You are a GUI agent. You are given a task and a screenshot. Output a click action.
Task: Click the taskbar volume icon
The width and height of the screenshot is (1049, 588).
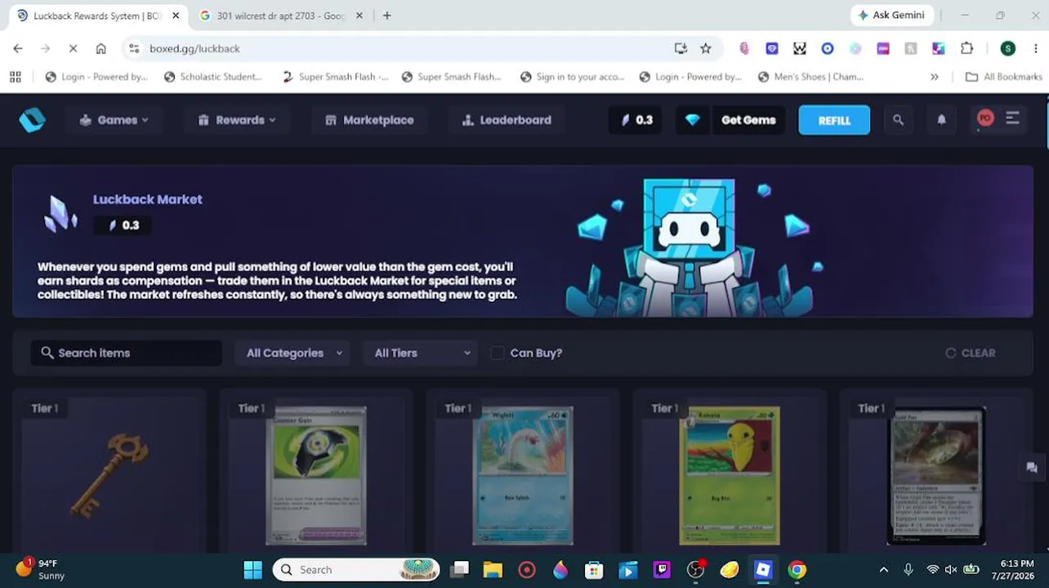[x=951, y=570]
